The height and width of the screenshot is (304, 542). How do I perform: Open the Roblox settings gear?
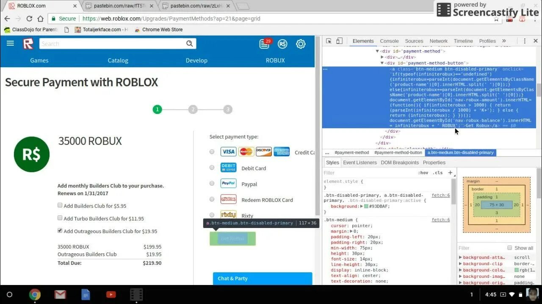[x=301, y=43]
